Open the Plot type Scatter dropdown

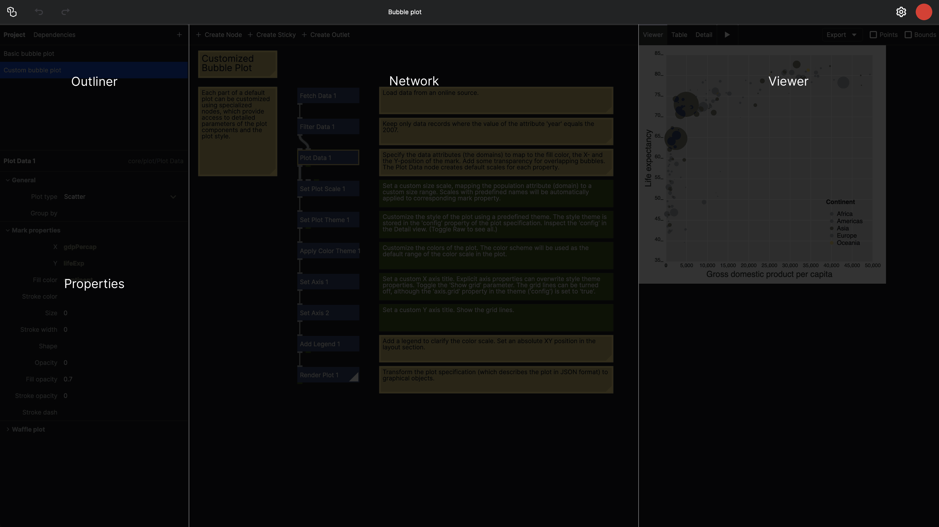click(x=120, y=197)
